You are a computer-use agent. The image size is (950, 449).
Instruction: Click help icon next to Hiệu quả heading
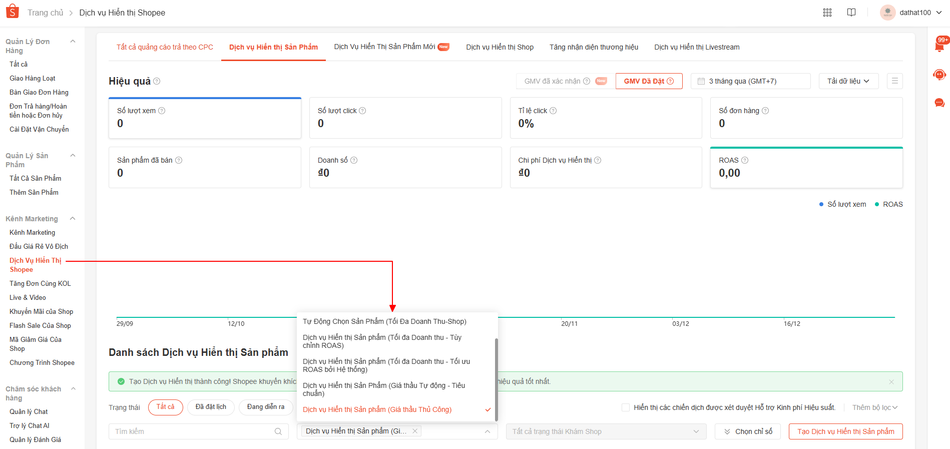coord(157,81)
